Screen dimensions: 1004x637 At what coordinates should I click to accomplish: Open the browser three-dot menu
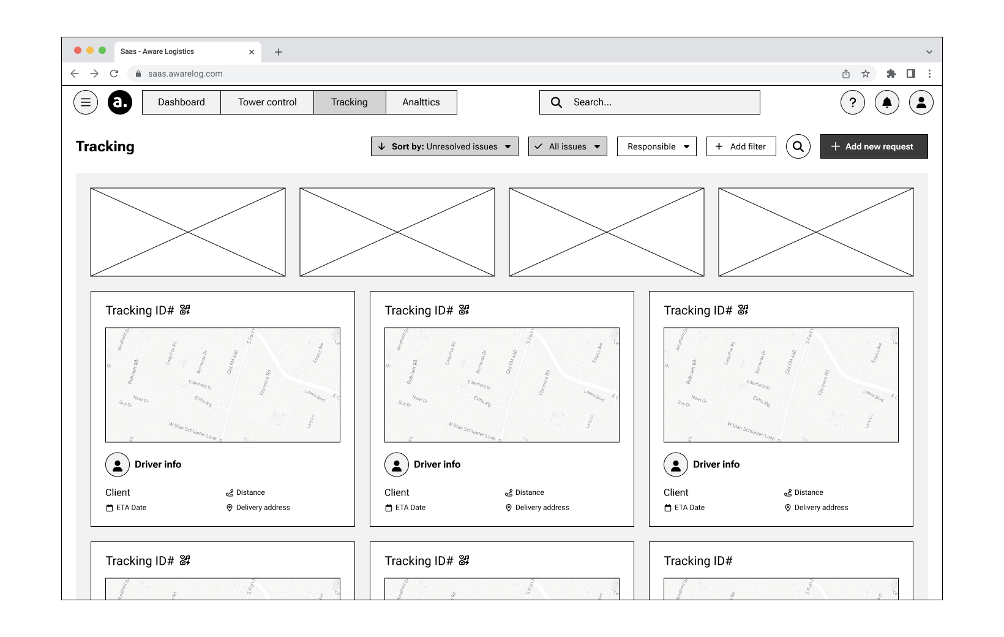tap(929, 73)
